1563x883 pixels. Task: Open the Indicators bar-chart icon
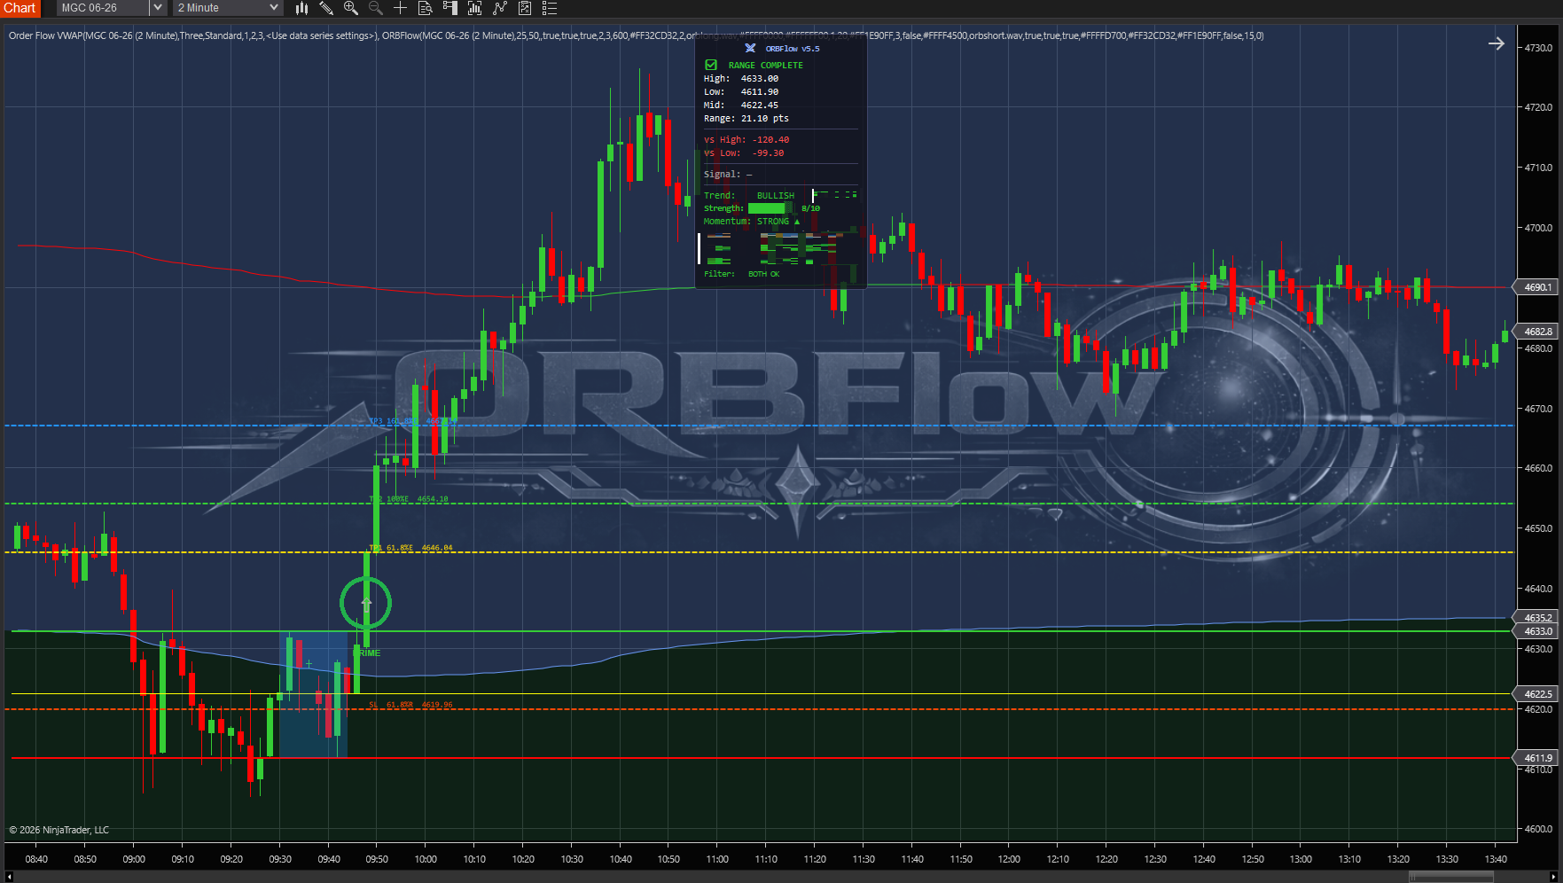[x=474, y=8]
